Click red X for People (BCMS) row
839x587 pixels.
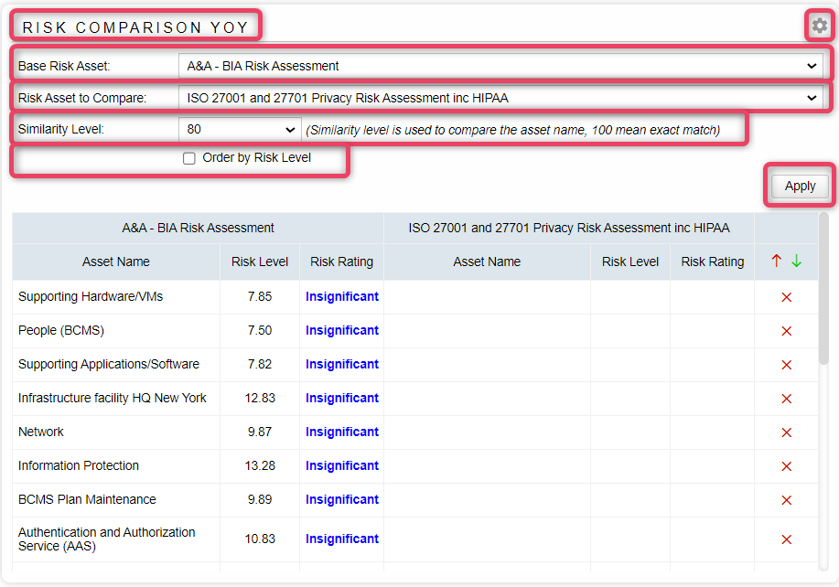(x=786, y=331)
